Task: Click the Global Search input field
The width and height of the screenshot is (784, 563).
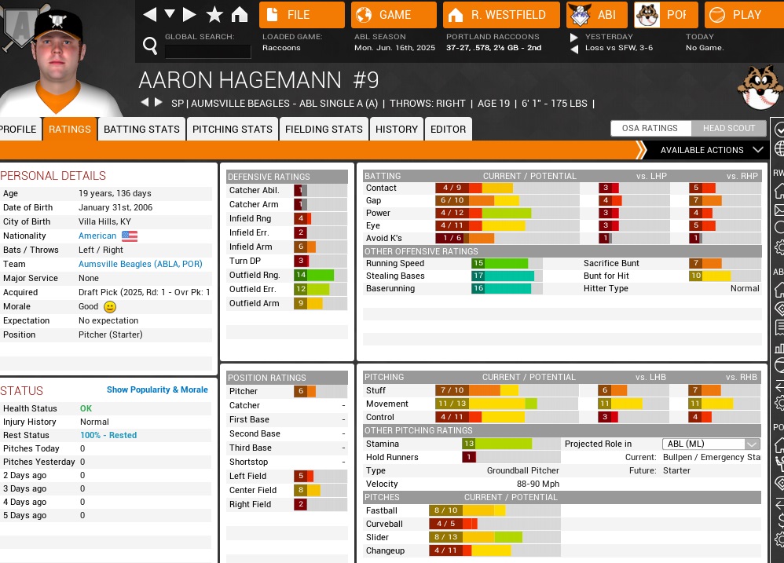Action: tap(208, 51)
